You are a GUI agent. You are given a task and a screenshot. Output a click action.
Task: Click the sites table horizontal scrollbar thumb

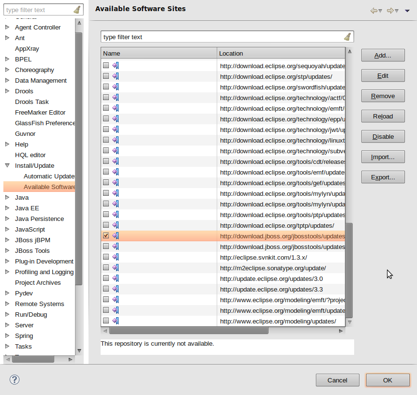tap(189, 331)
